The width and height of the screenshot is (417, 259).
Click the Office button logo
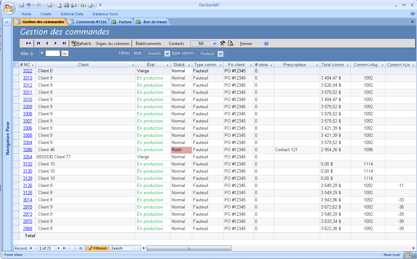click(x=9, y=8)
